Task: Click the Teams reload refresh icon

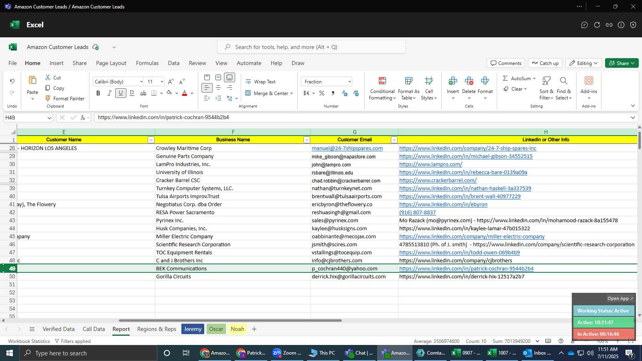Action: [x=597, y=25]
